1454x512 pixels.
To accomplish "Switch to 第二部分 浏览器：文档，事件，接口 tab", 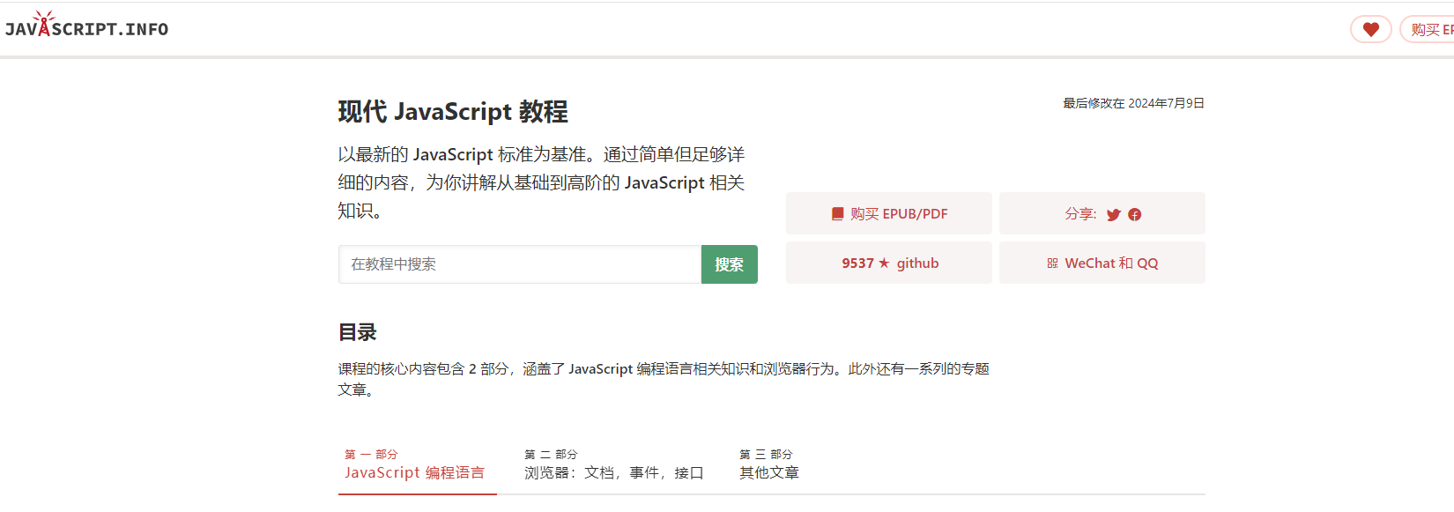I will pyautogui.click(x=613, y=465).
